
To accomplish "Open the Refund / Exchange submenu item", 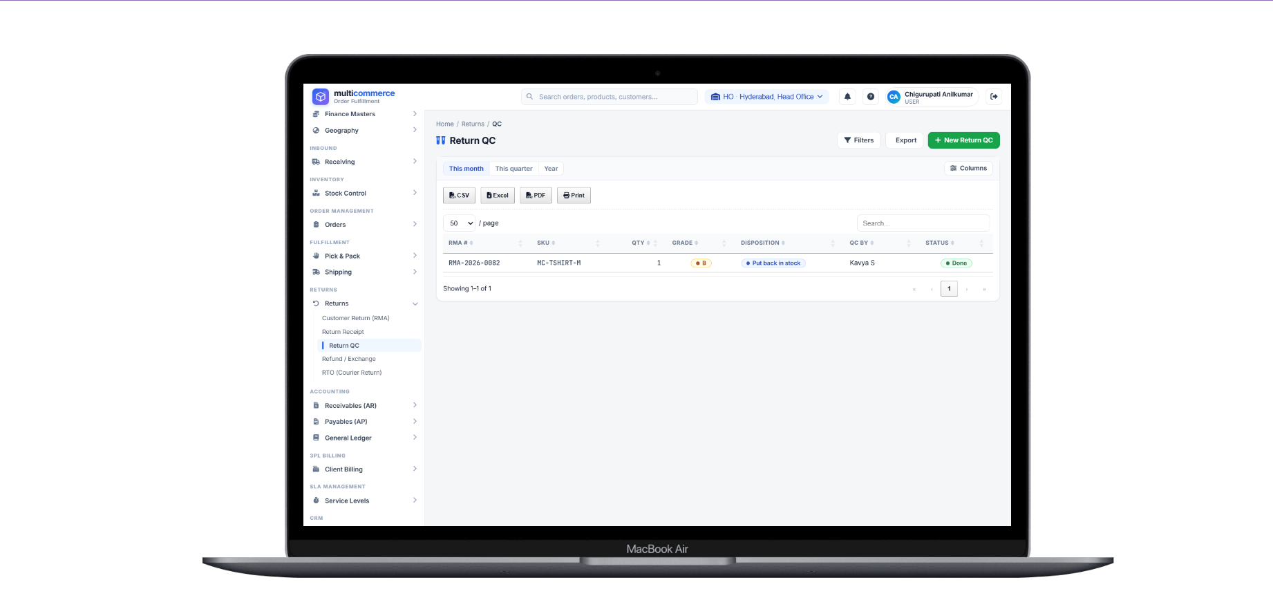I will pos(349,359).
